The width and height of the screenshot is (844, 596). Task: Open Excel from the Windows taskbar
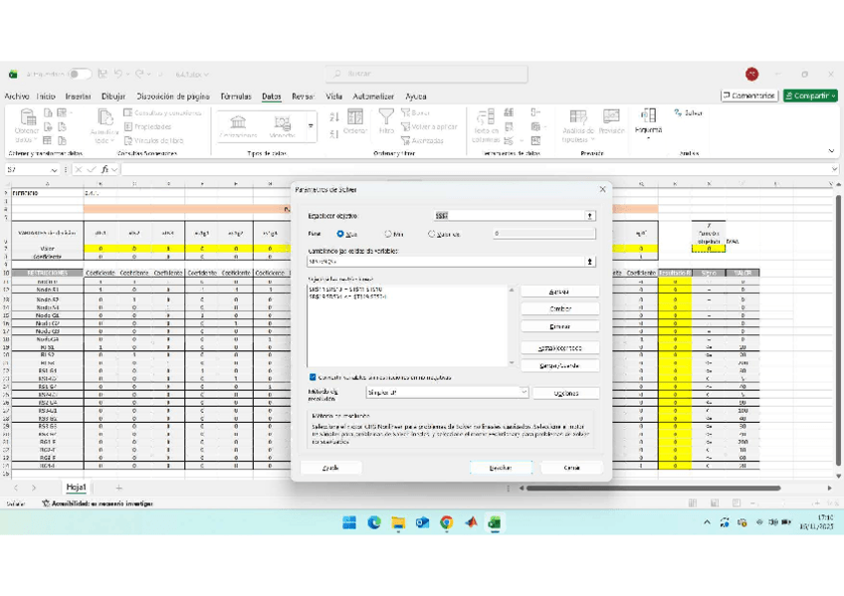(495, 522)
